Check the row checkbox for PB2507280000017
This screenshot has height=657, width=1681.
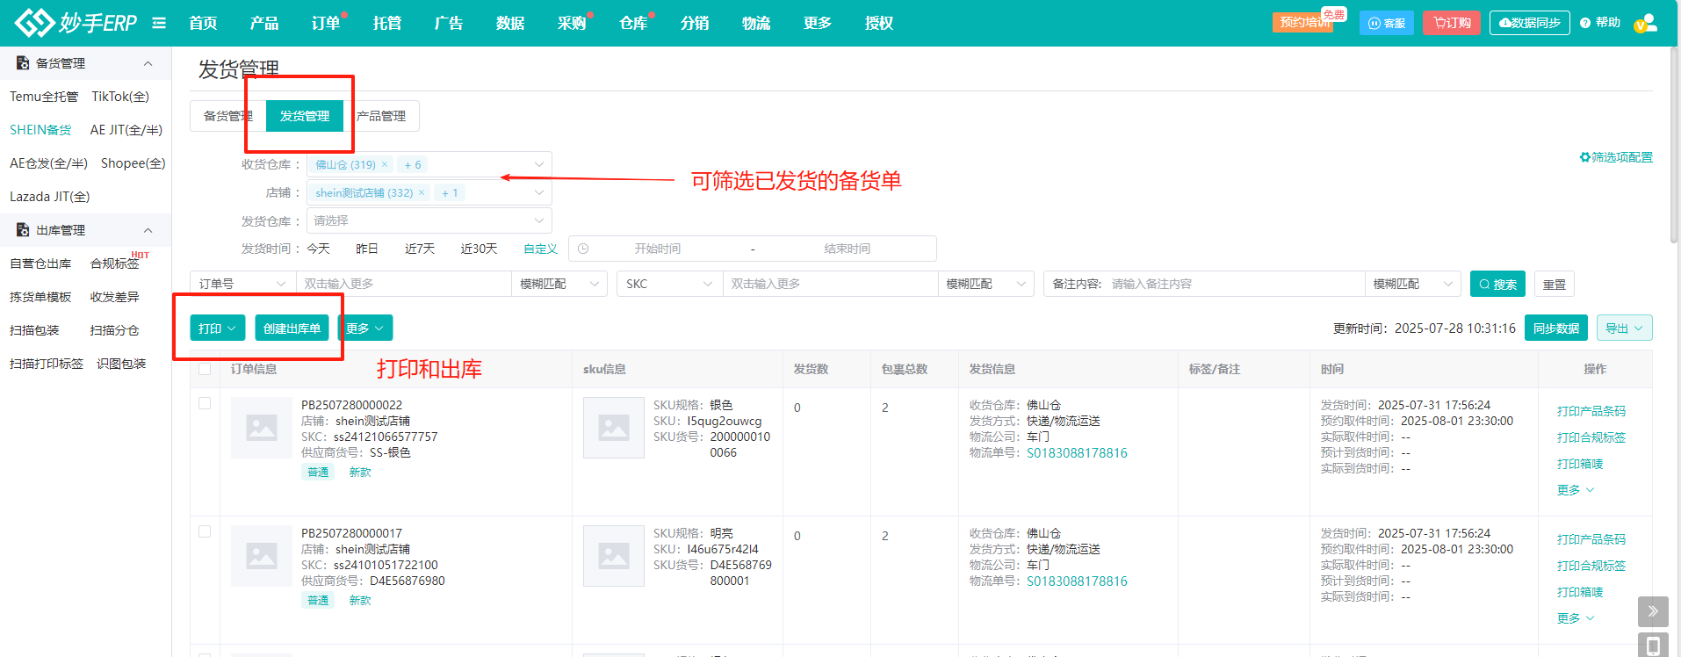(x=205, y=531)
